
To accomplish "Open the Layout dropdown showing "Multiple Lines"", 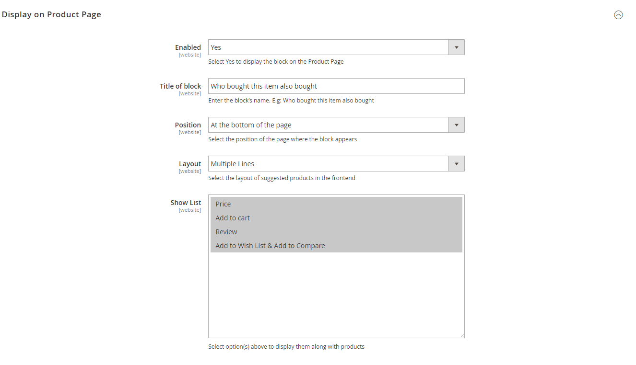I will (x=331, y=163).
